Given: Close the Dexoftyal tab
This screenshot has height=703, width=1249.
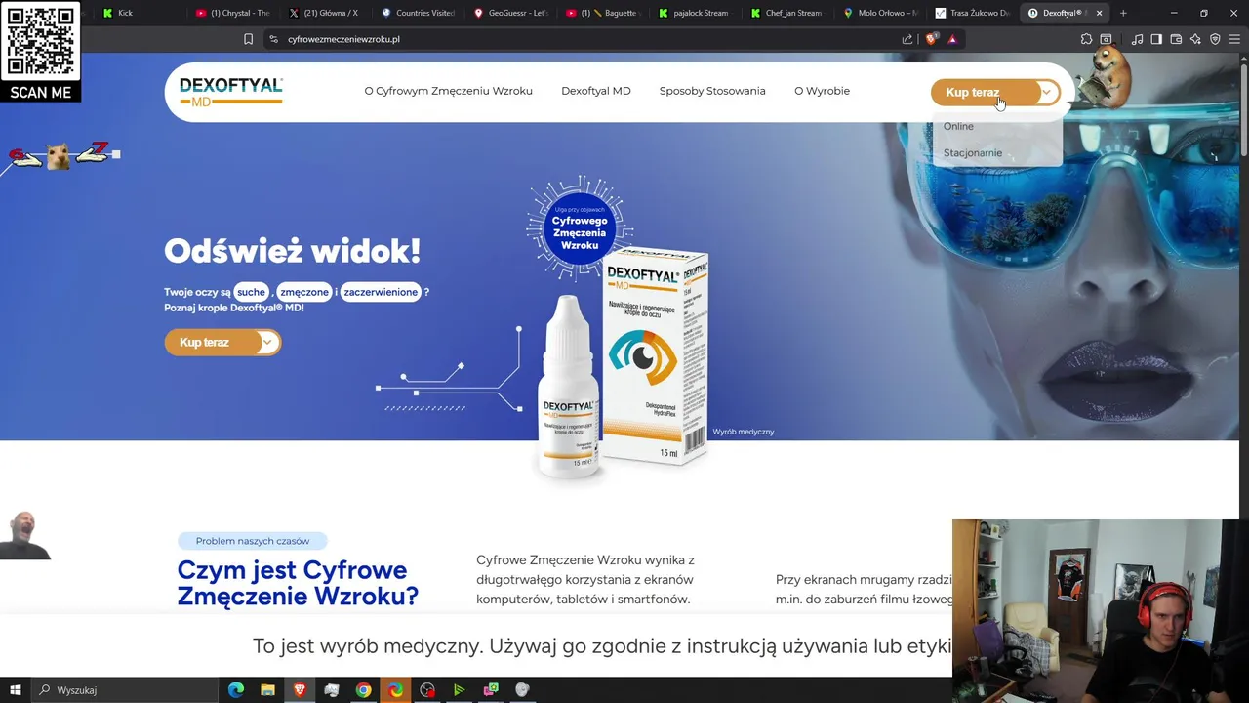Looking at the screenshot, I should pos(1100,13).
